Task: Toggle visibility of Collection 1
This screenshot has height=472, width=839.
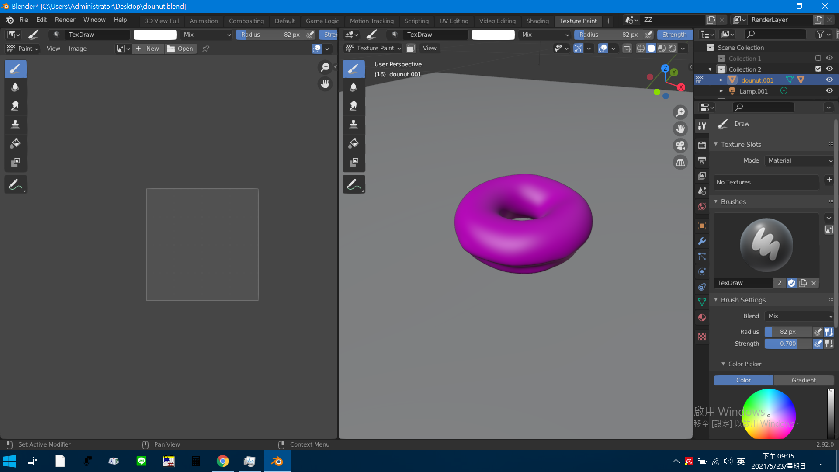Action: tap(829, 58)
